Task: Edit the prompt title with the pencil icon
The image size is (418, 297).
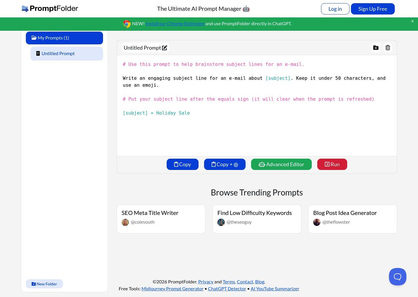Action: [164, 48]
